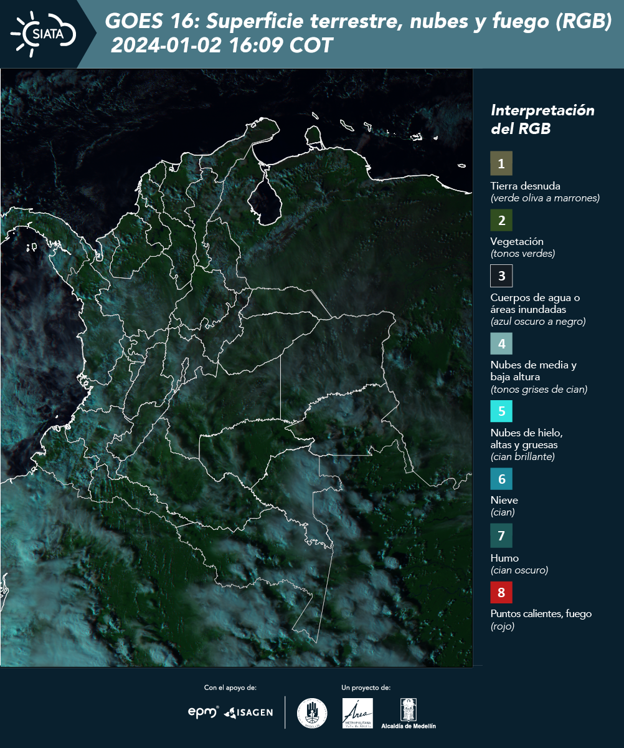
Task: Click the '(rojo)' description
Action: (x=503, y=626)
